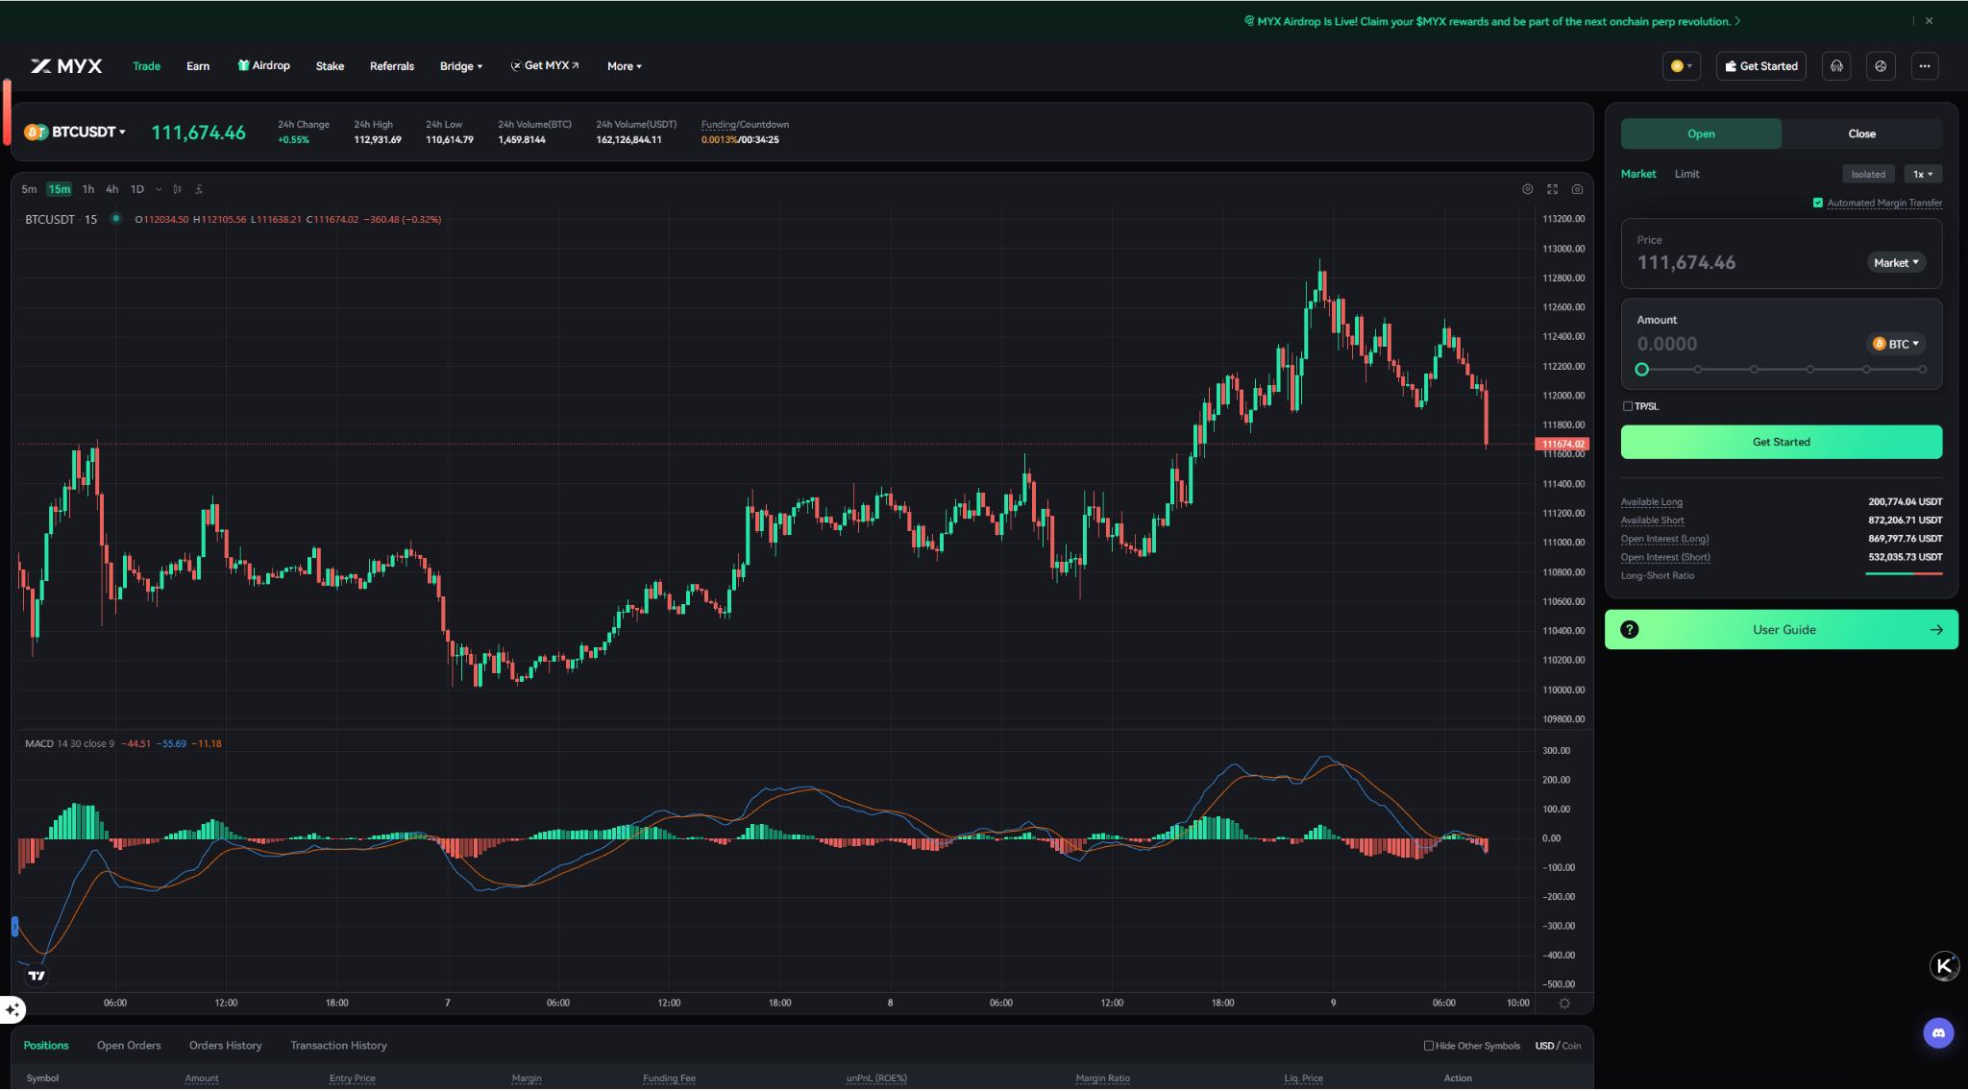This screenshot has height=1090, width=1968.
Task: Expand the Bridge menu dropdown
Action: click(461, 66)
